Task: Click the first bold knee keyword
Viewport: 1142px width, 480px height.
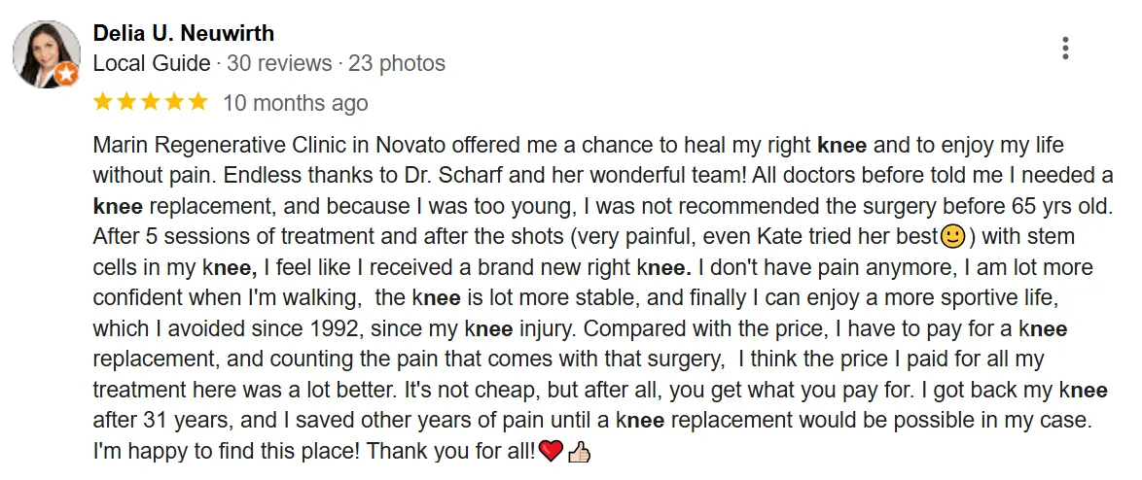Action: [842, 146]
